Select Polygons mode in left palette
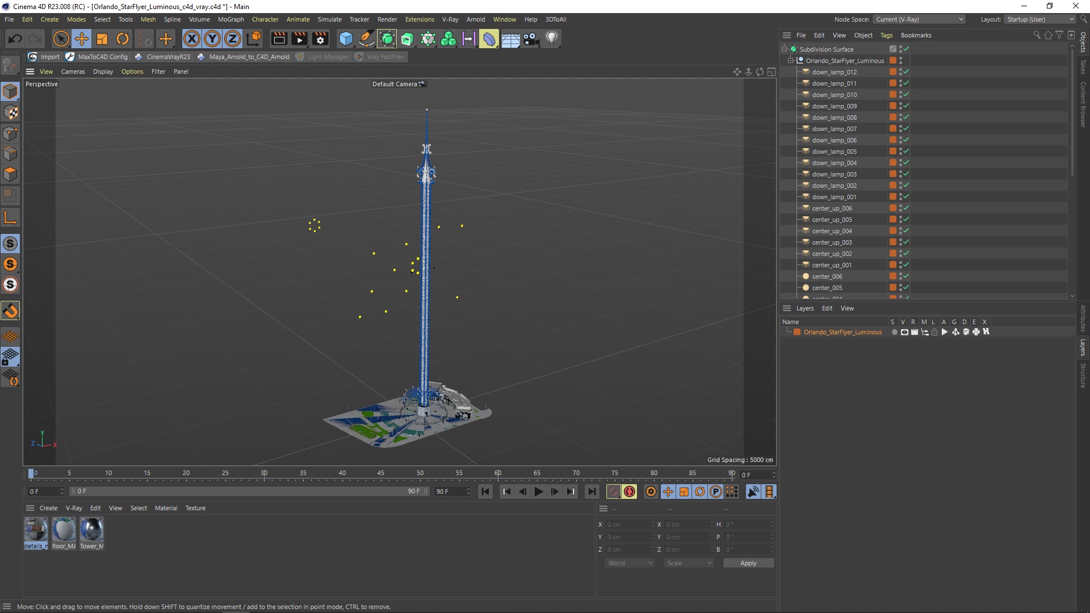The width and height of the screenshot is (1090, 613). (10, 174)
